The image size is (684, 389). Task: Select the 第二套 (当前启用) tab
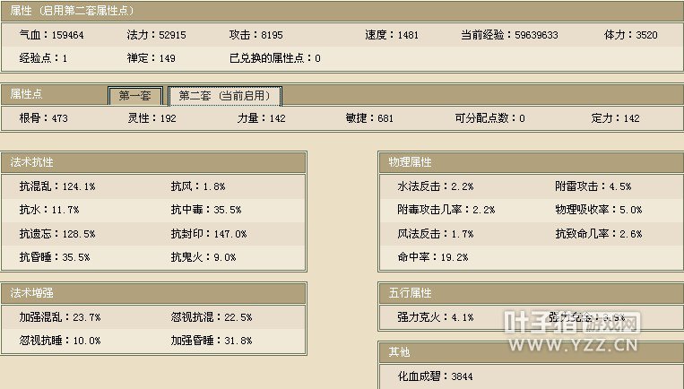225,96
